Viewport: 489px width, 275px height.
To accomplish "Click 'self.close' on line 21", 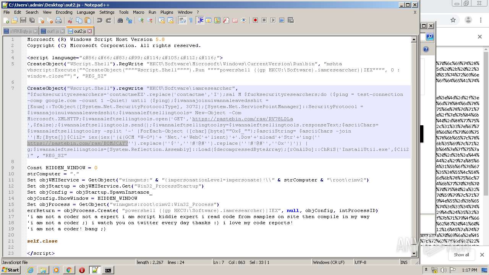I will (x=42, y=241).
